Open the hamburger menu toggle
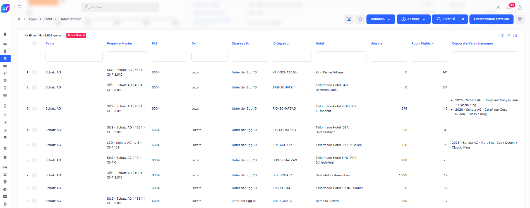The image size is (530, 208). click(20, 7)
